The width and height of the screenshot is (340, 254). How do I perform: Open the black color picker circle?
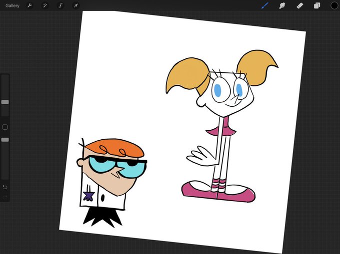point(334,5)
